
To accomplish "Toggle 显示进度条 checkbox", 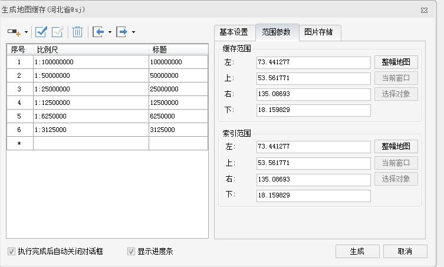I will pyautogui.click(x=131, y=251).
